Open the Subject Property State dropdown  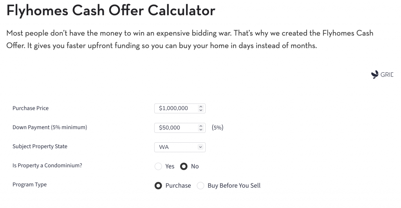pos(180,147)
